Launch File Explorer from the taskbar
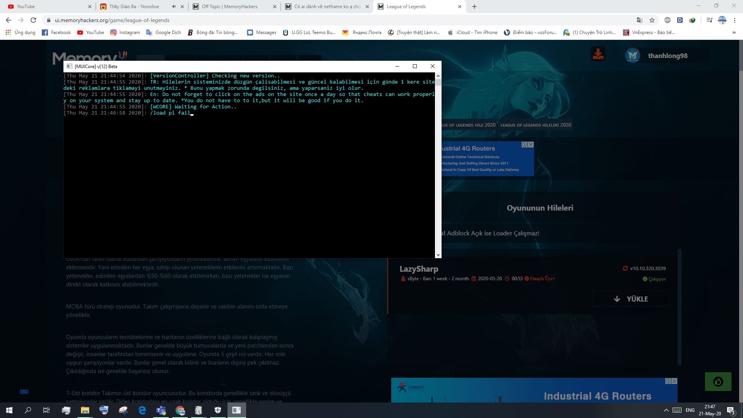This screenshot has width=743, height=418. tap(85, 410)
